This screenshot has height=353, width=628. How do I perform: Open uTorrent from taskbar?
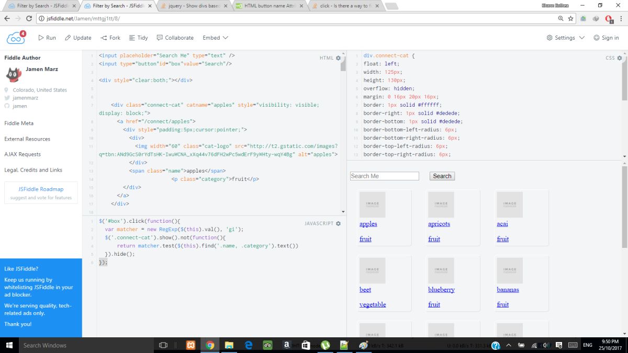[x=325, y=345]
